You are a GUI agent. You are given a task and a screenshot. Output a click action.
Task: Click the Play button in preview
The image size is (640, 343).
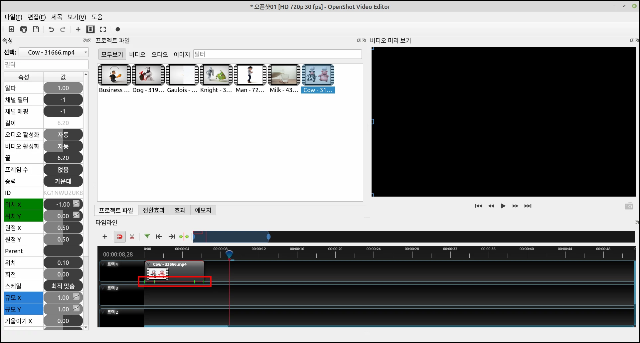[x=503, y=206]
